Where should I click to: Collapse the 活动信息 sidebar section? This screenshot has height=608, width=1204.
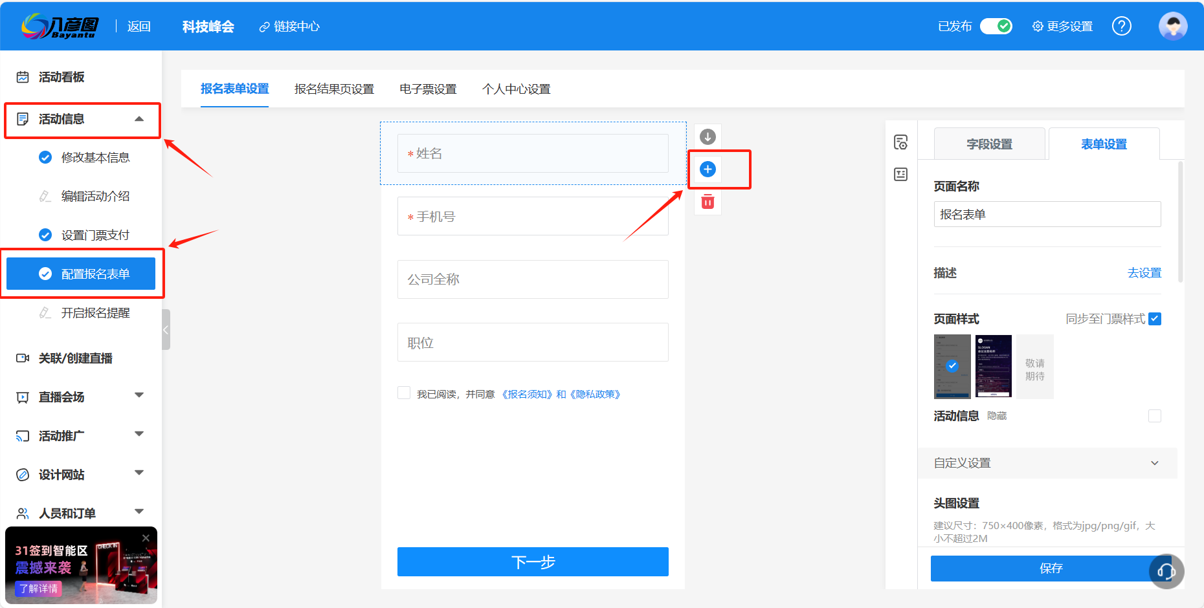tap(139, 119)
